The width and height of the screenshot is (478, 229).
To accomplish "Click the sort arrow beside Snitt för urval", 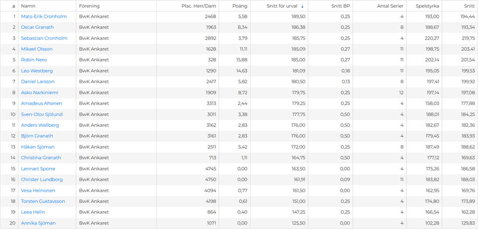I will (302, 6).
